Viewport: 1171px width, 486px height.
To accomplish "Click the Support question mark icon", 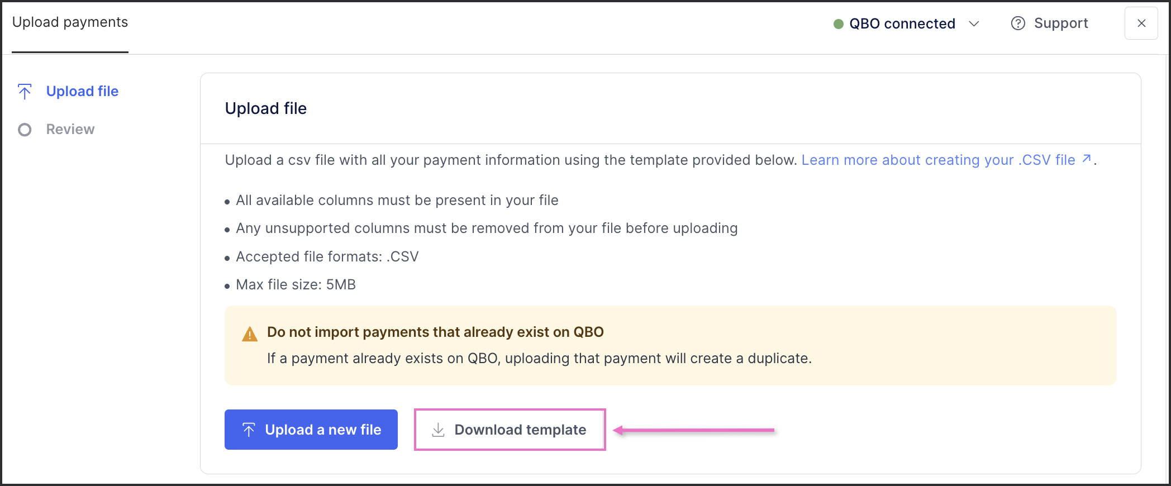I will pyautogui.click(x=1018, y=23).
